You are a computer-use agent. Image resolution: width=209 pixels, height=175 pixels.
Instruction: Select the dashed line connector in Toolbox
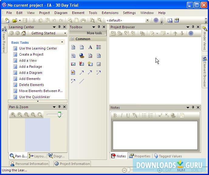[x=82, y=81]
